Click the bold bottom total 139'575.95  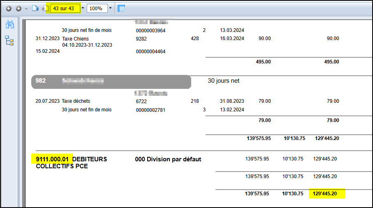point(257,194)
